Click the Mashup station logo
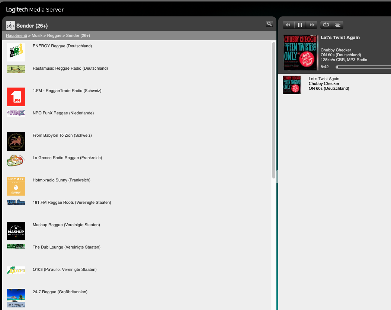The height and width of the screenshot is (310, 391). coord(16,231)
